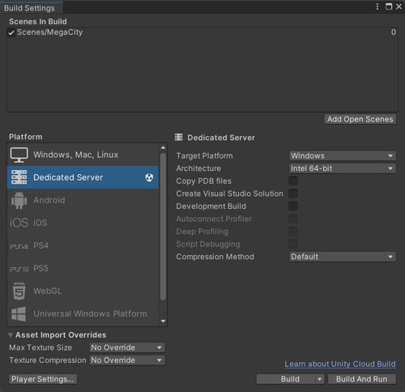Click the platform list scroll up arrow
This screenshot has height=392, width=405.
point(163,147)
